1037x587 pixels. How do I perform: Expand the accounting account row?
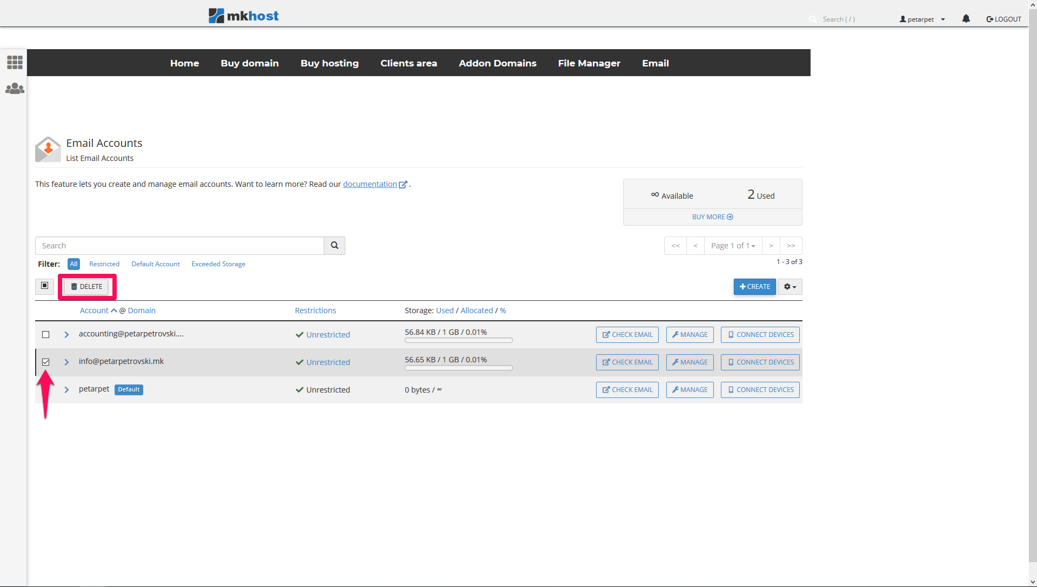[66, 335]
